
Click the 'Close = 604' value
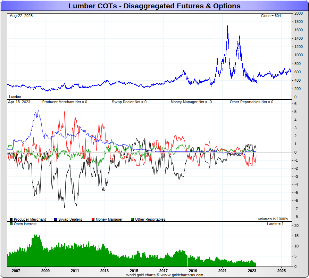(x=271, y=16)
